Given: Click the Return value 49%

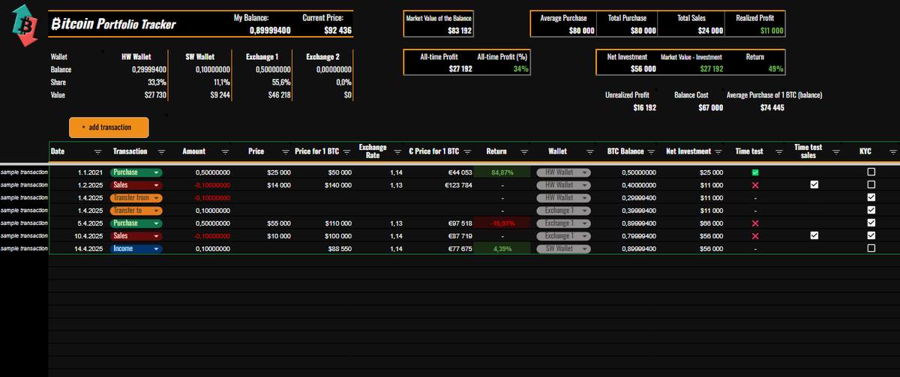Looking at the screenshot, I should click(775, 68).
